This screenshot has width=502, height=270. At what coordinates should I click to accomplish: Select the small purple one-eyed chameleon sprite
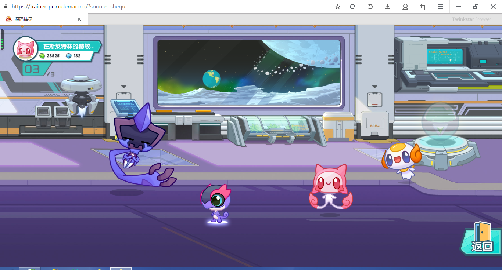pos(215,204)
